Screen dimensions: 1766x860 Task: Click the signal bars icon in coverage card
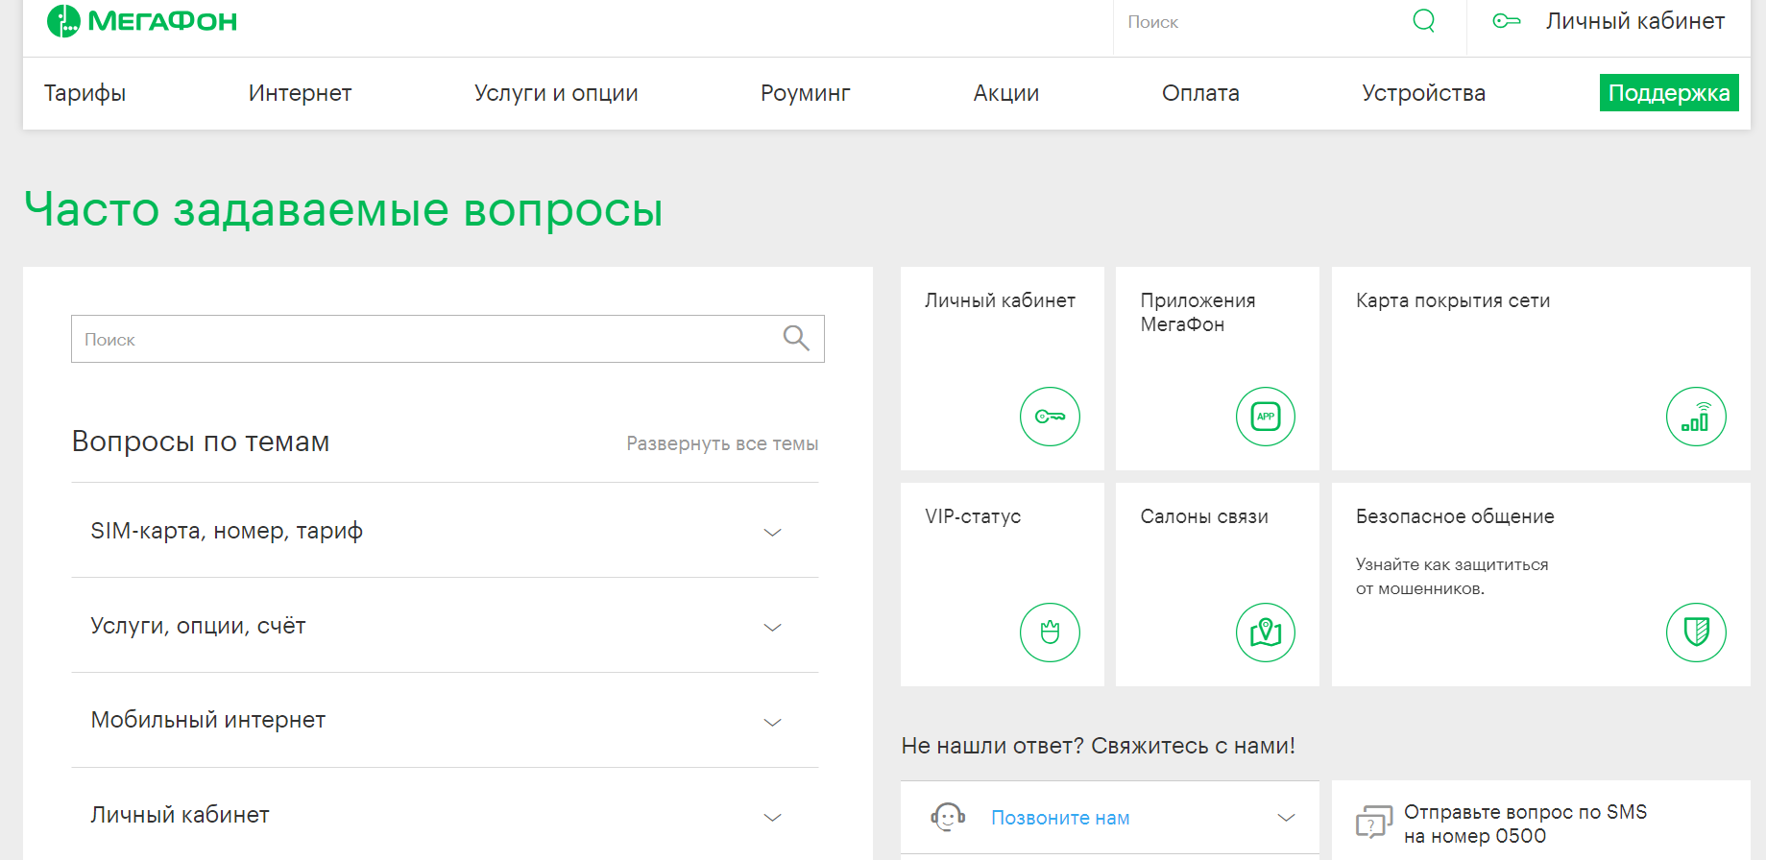click(1696, 417)
